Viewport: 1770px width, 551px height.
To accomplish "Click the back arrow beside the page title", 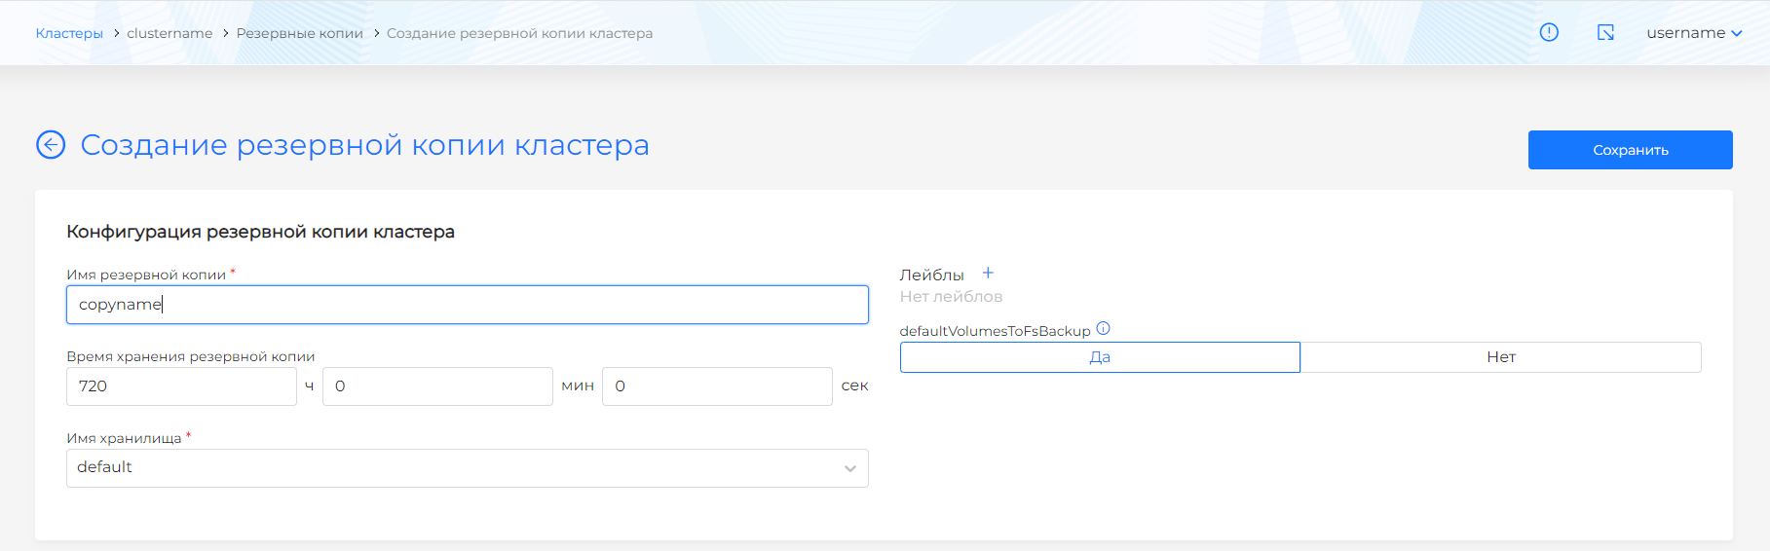I will 51,145.
